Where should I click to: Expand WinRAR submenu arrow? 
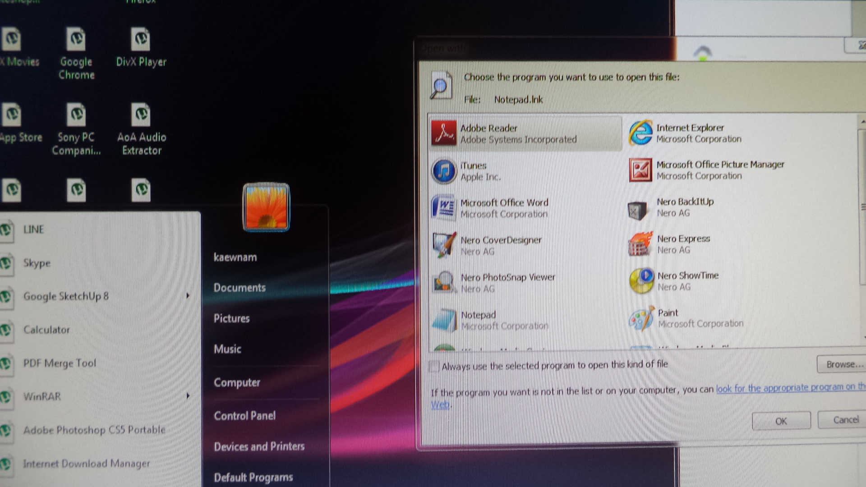tap(188, 396)
